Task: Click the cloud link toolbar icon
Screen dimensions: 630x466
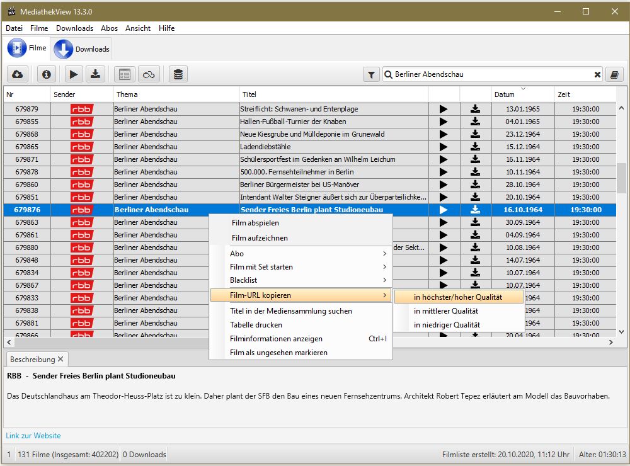Action: 149,74
